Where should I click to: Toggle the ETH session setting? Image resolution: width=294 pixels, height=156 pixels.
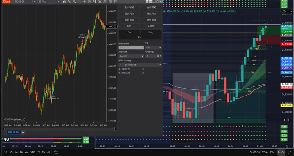pos(272,152)
